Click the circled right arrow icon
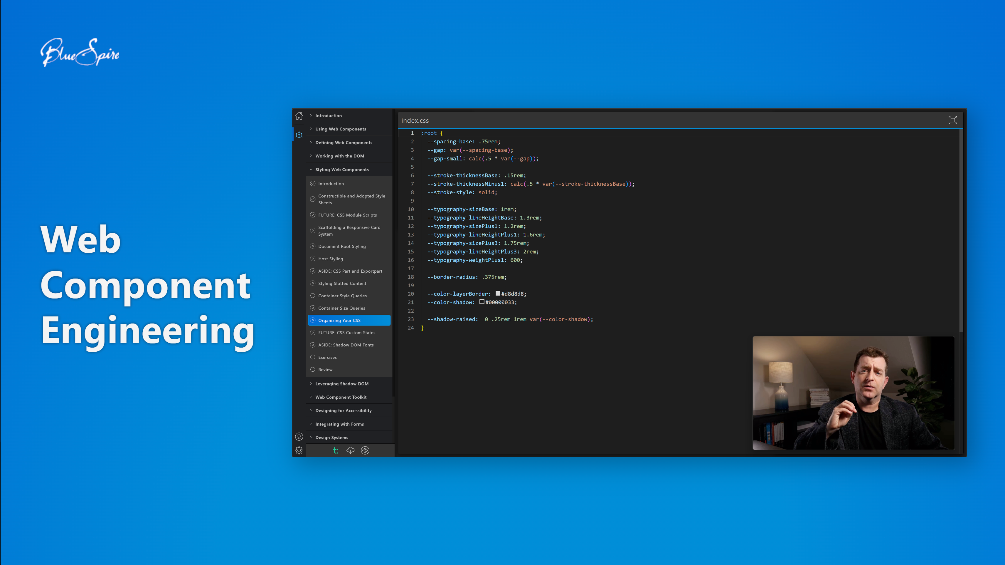Viewport: 1005px width, 565px height. (x=365, y=450)
